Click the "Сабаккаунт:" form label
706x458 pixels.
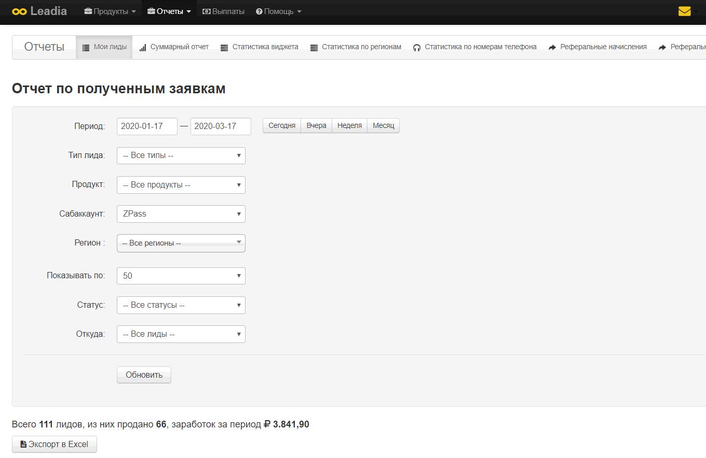(82, 213)
